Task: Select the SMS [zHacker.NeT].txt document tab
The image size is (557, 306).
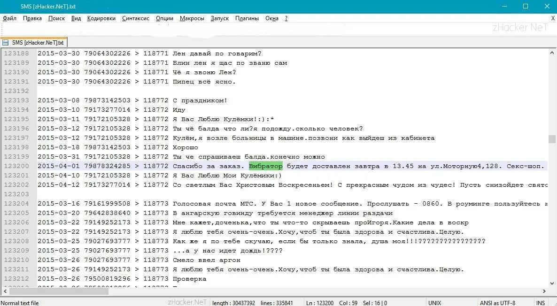Action: [34, 43]
